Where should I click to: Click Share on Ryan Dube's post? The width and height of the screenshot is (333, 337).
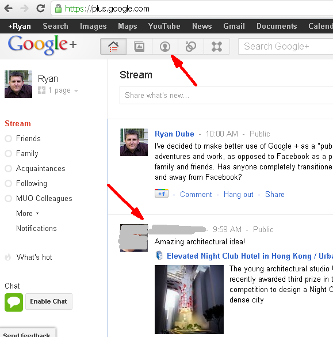point(275,194)
